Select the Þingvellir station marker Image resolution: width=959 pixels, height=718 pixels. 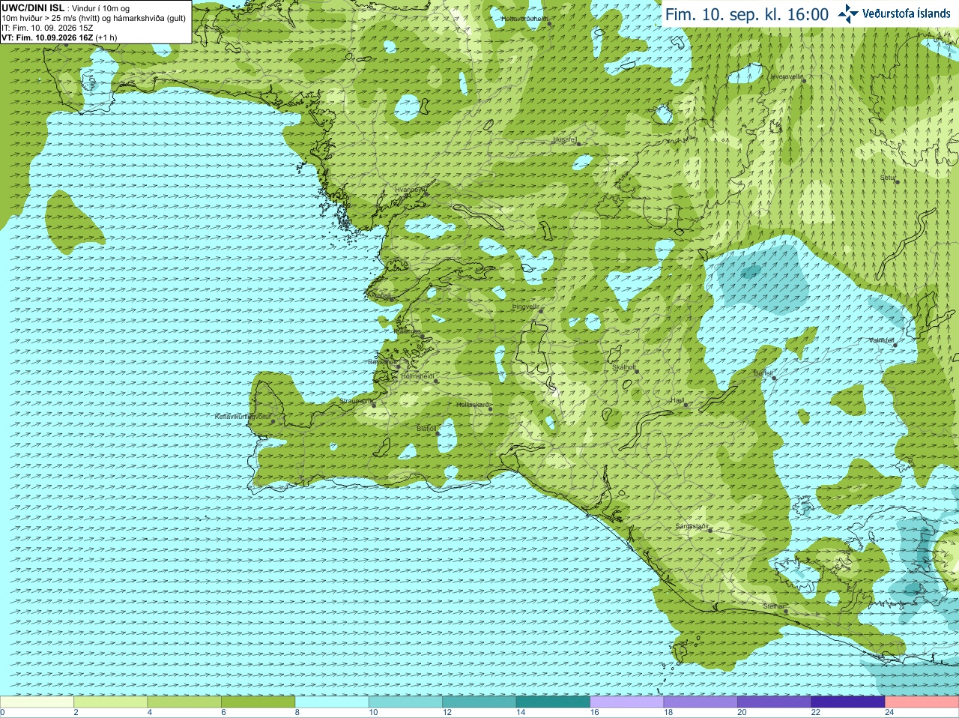tap(540, 310)
